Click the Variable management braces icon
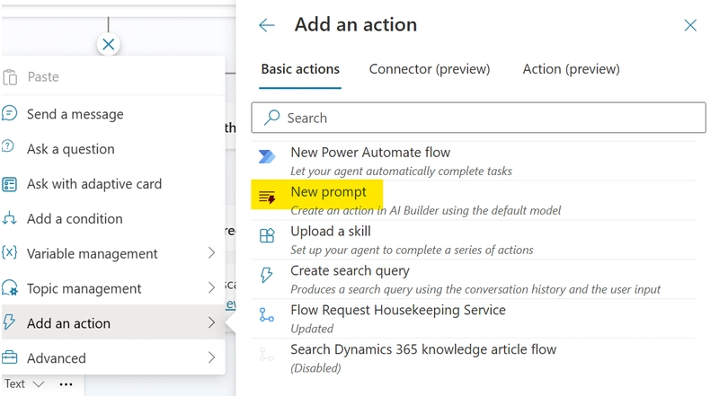This screenshot has width=719, height=396. (9, 252)
